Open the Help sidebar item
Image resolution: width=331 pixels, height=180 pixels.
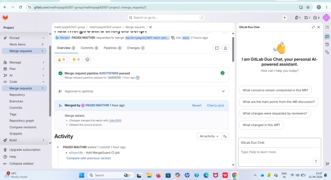pyautogui.click(x=24, y=157)
